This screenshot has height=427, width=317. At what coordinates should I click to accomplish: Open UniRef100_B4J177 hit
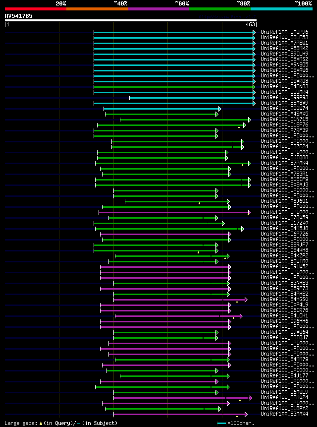284,375
